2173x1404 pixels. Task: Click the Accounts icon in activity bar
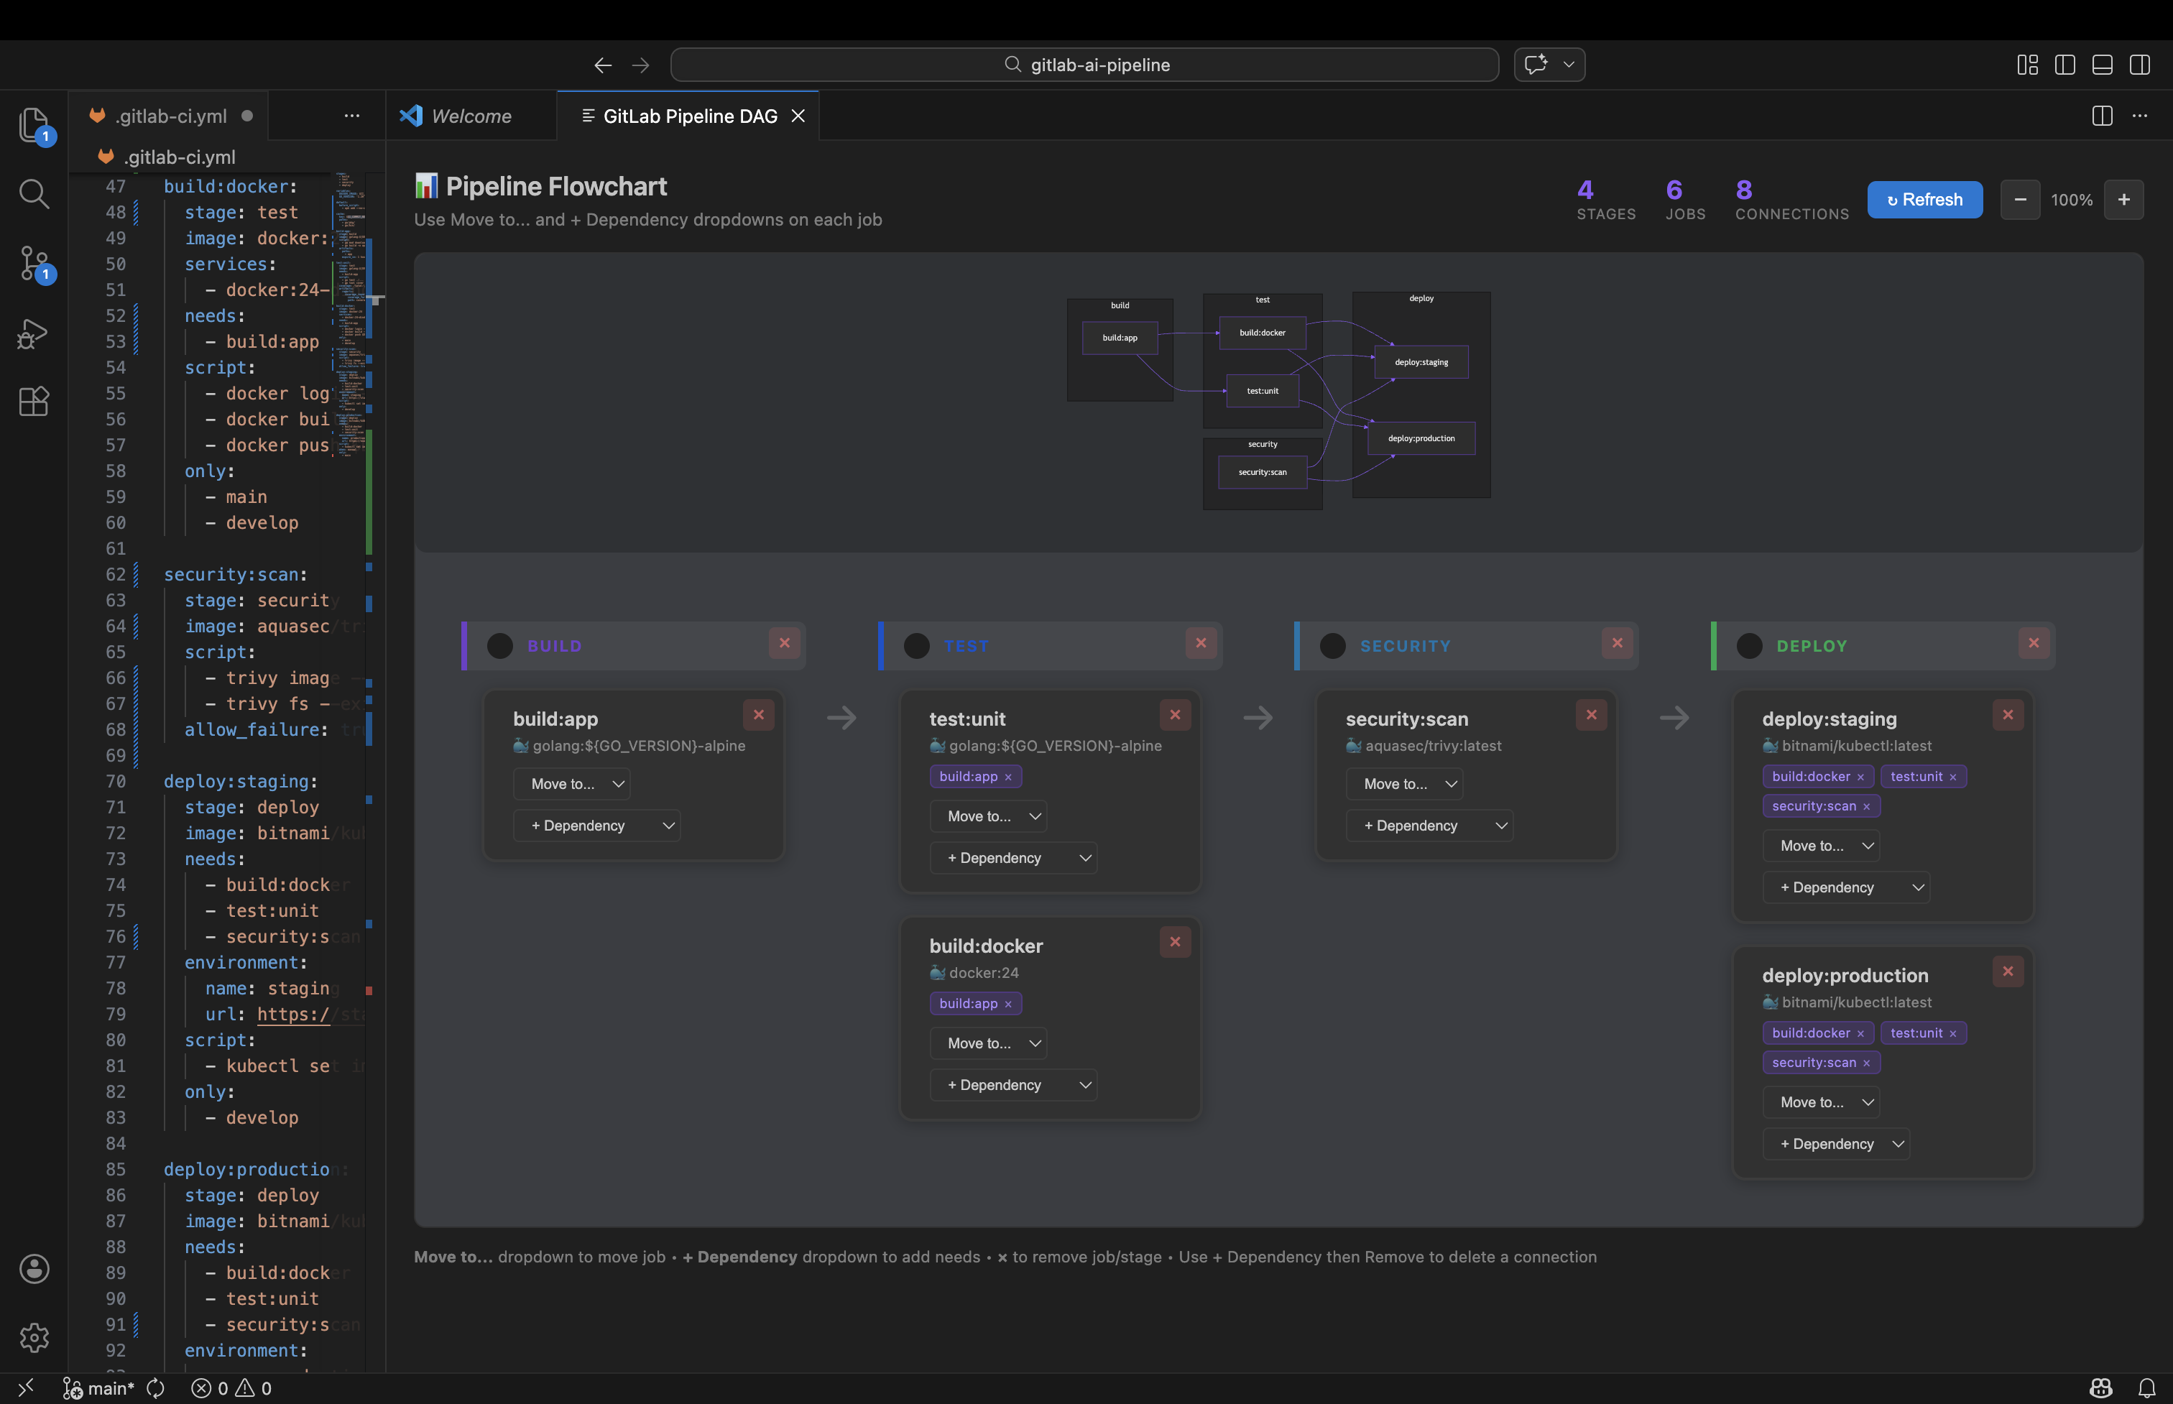(x=34, y=1268)
